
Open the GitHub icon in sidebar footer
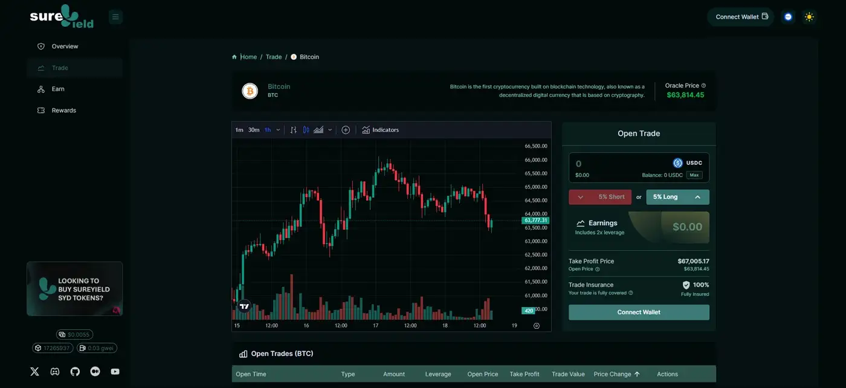tap(75, 372)
